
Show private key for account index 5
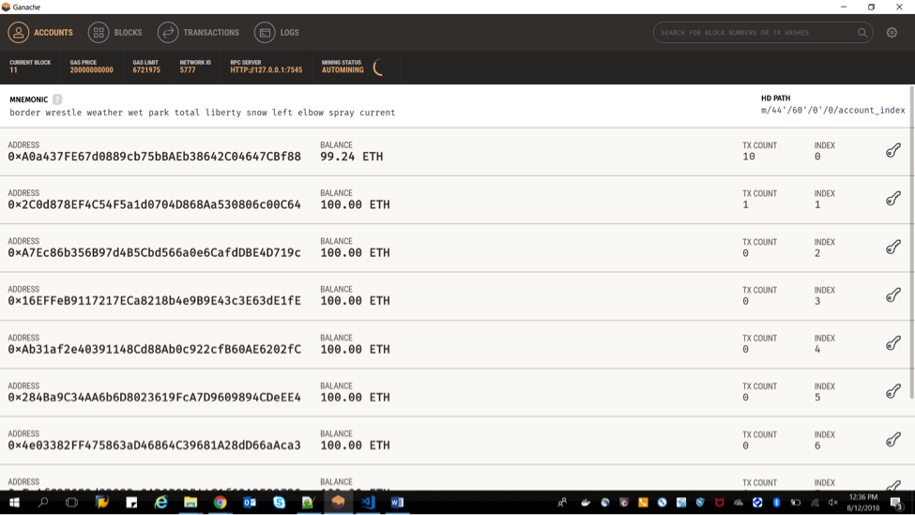click(x=892, y=391)
